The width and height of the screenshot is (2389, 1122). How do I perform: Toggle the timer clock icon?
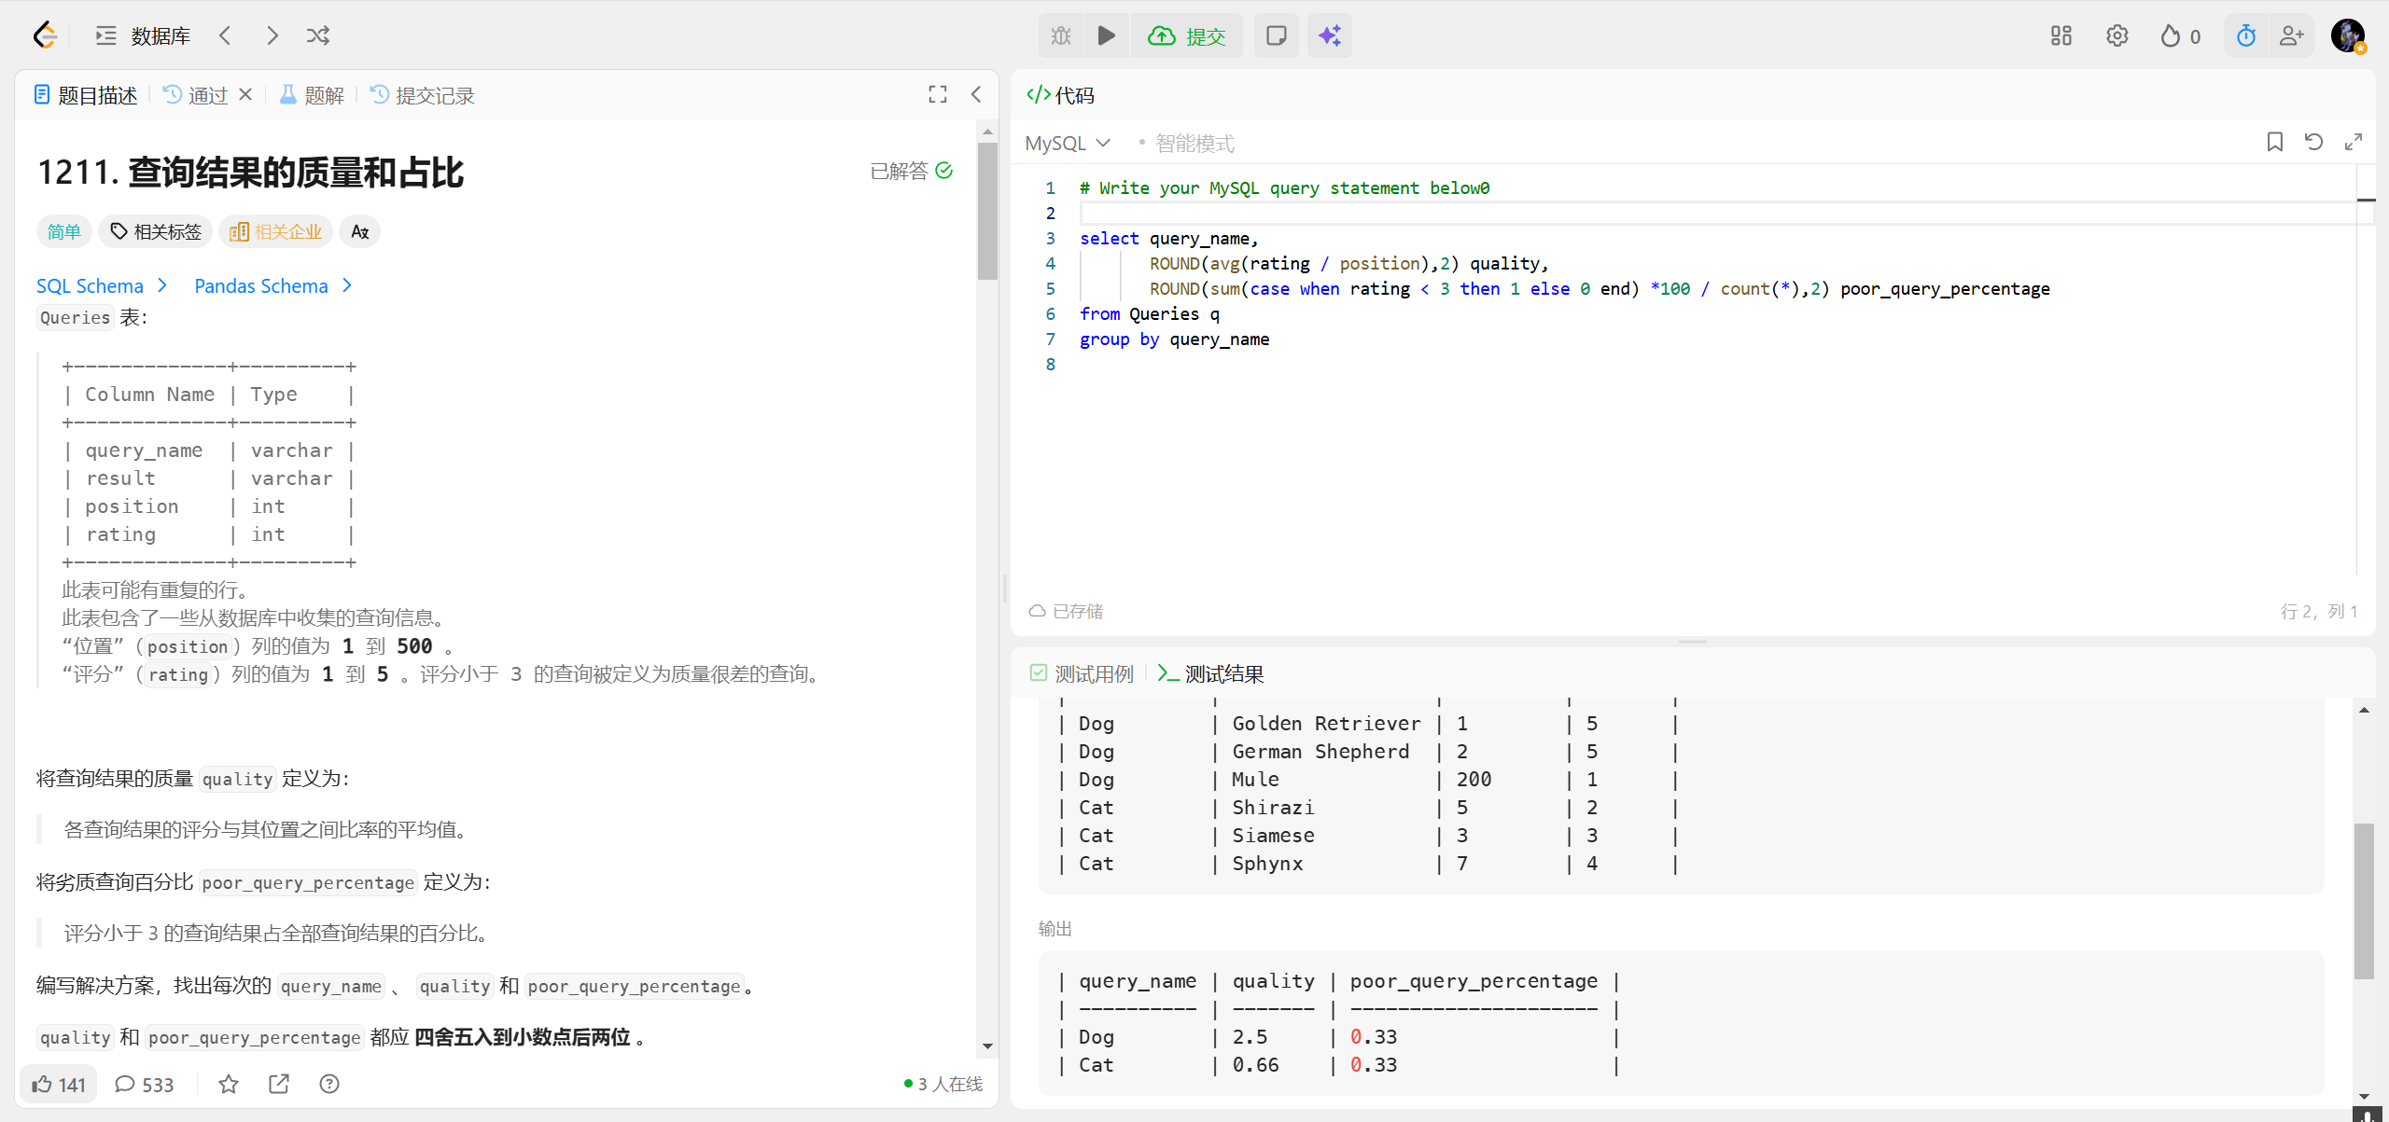2245,35
